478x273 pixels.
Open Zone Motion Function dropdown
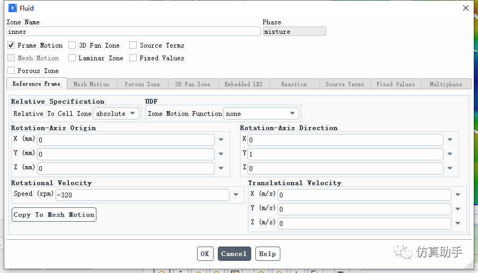coord(261,114)
